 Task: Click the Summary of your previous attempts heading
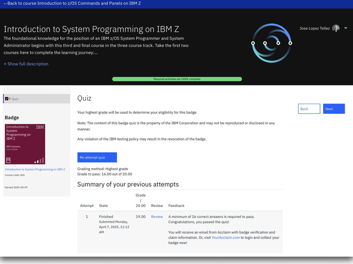click(x=128, y=185)
